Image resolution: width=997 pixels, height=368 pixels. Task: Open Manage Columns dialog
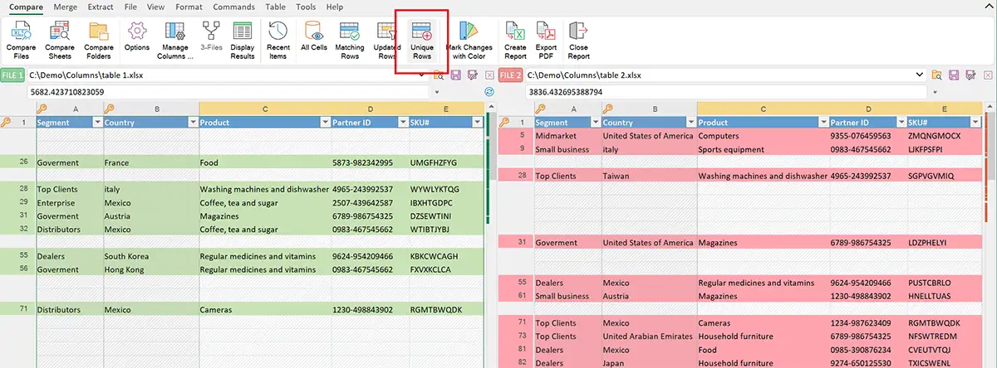click(175, 41)
